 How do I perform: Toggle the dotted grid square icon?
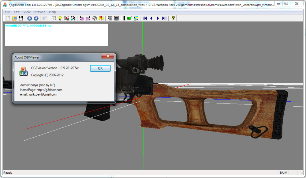(x=54, y=18)
